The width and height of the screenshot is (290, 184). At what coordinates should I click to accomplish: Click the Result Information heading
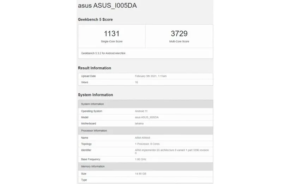[95, 68]
